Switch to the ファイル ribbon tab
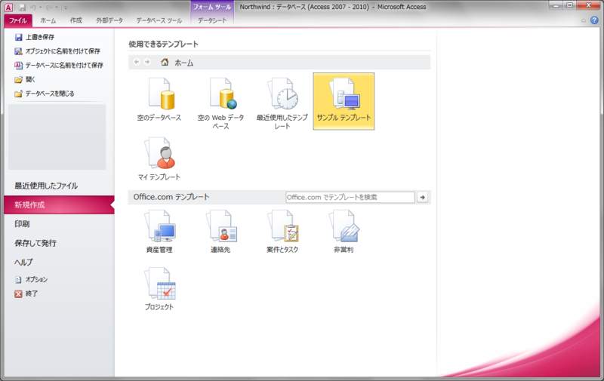The width and height of the screenshot is (604, 381). point(17,20)
